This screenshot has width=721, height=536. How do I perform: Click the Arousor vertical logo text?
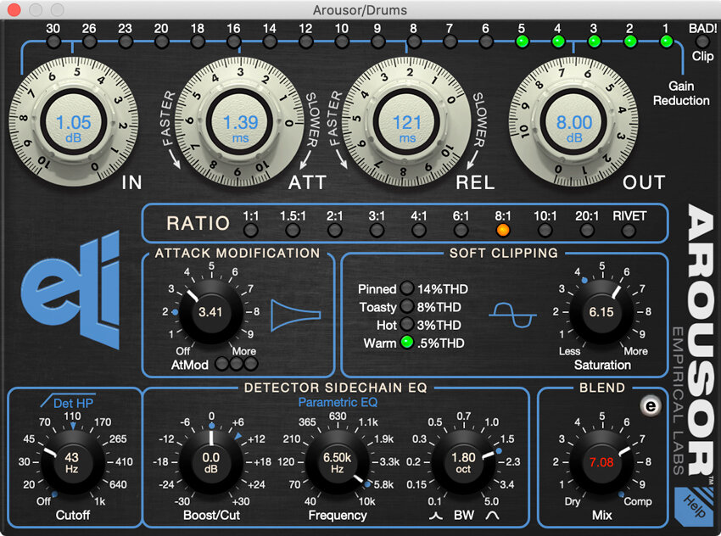point(701,340)
